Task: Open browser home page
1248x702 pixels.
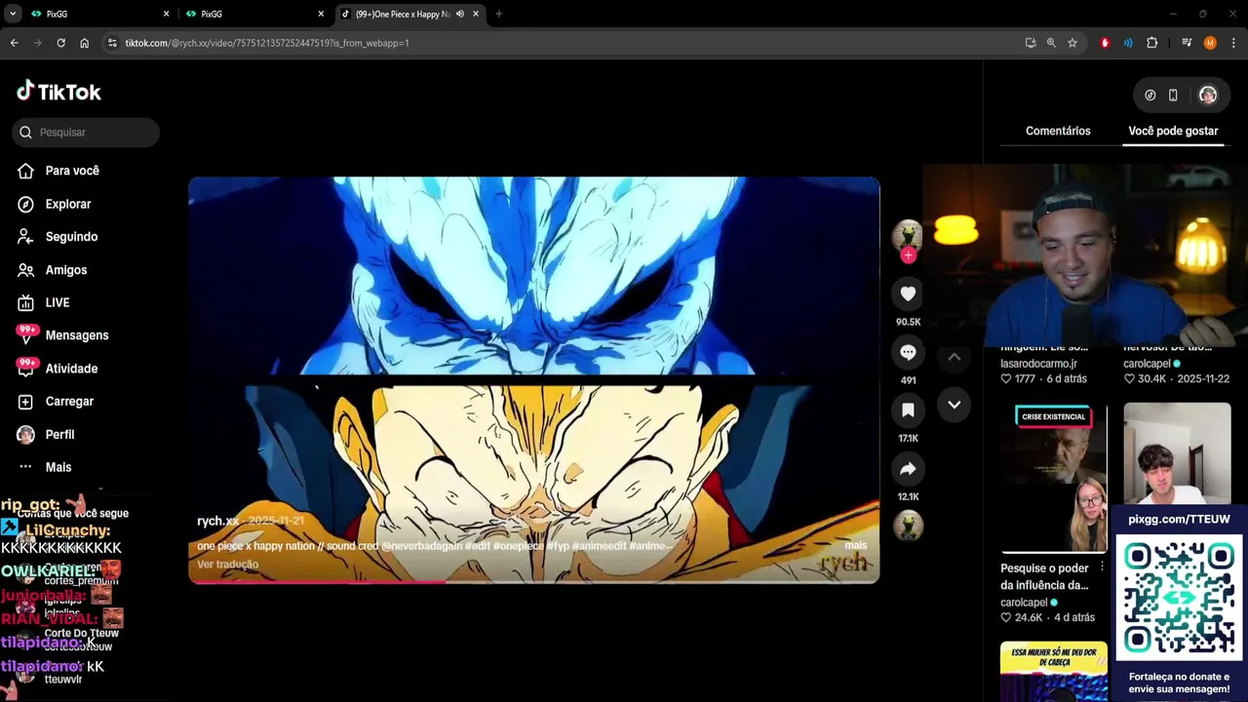Action: click(85, 43)
